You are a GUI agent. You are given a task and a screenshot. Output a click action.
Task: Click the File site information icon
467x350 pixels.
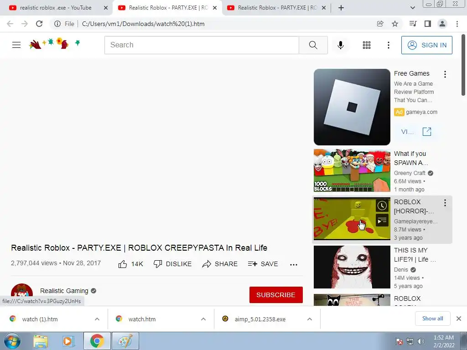pos(57,24)
